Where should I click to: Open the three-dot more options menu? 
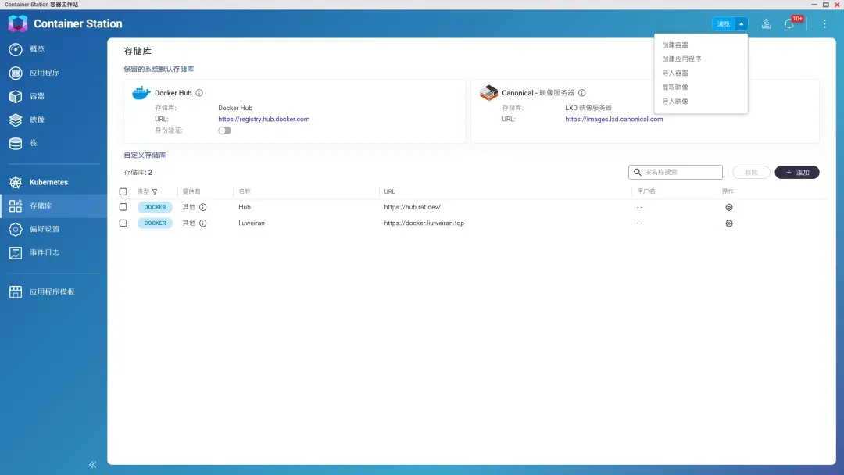coord(824,24)
